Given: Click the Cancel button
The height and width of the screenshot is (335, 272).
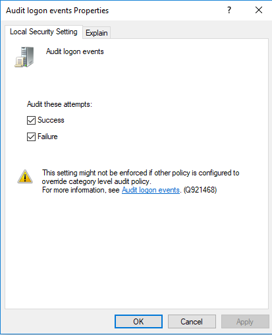Looking at the screenshot, I should [192, 322].
